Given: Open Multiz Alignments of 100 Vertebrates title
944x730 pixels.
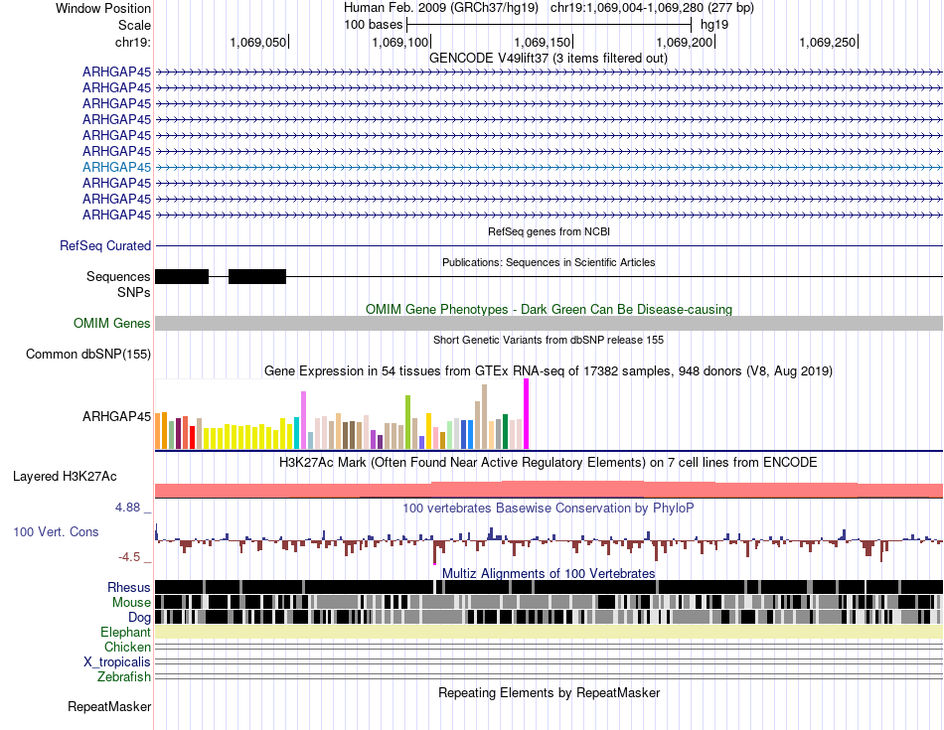Looking at the screenshot, I should [x=549, y=573].
